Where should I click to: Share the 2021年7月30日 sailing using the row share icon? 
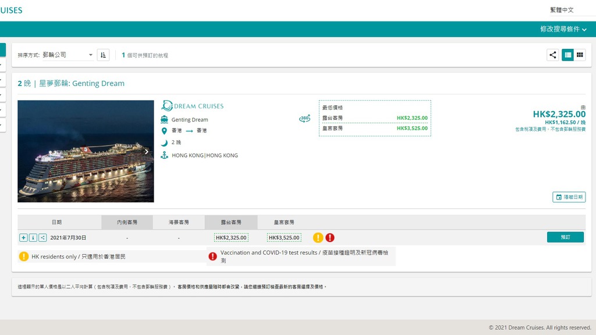tap(42, 238)
